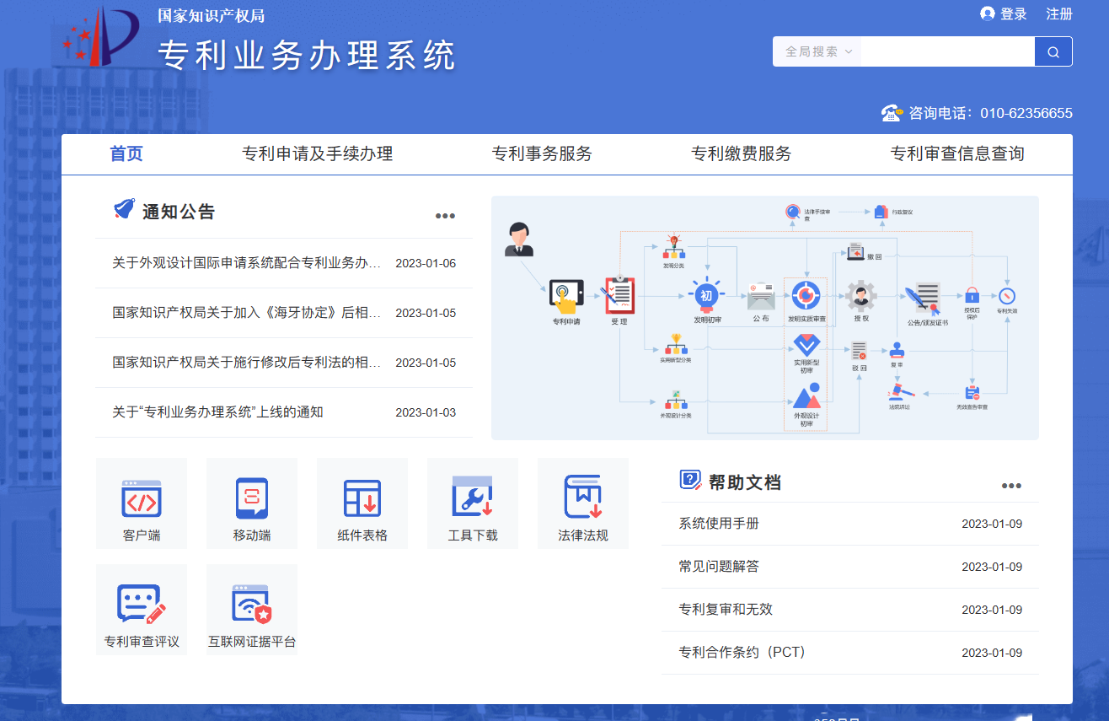1109x721 pixels.
Task: Click the 法律手续审查 magnifier icon
Action: click(793, 213)
